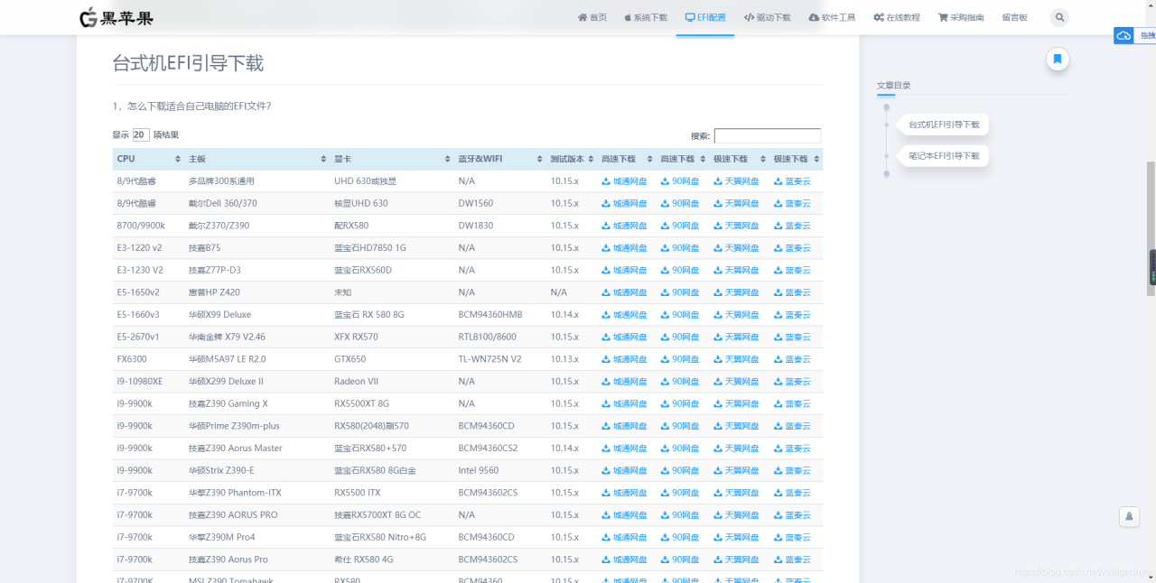Open 天翼网盘 download in the first row
This screenshot has height=583, width=1156.
(735, 180)
